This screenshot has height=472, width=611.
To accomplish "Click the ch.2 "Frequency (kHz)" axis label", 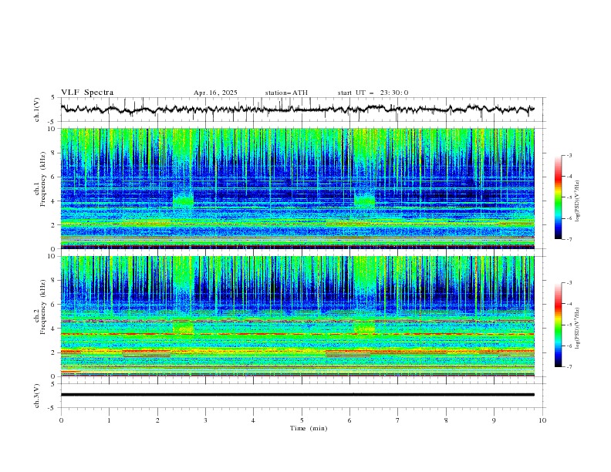I will tap(43, 307).
